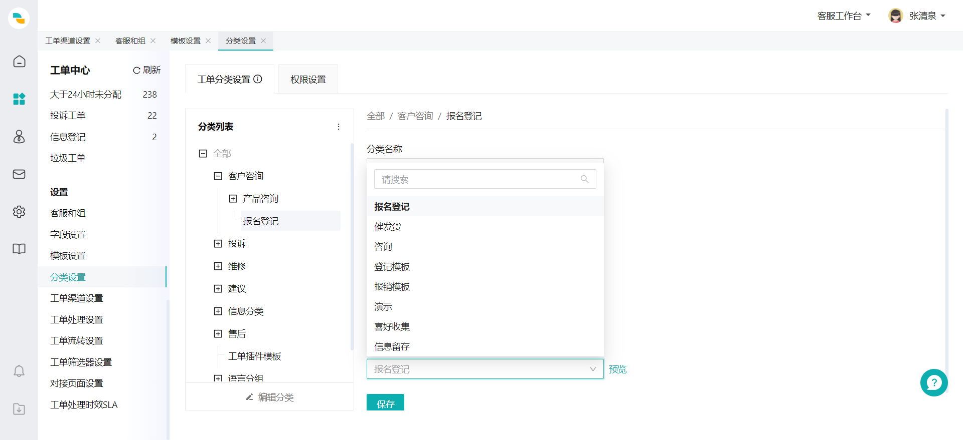Click the 请搜索 search field
The width and height of the screenshot is (963, 440).
[x=485, y=179]
